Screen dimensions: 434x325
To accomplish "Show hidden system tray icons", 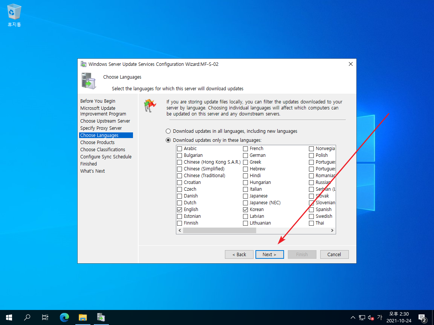I will pos(353,317).
